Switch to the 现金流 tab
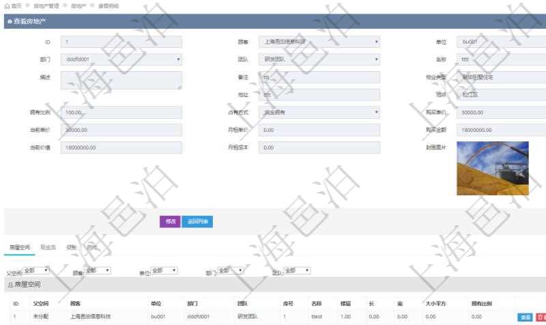Image resolution: width=546 pixels, height=325 pixels. pyautogui.click(x=48, y=246)
